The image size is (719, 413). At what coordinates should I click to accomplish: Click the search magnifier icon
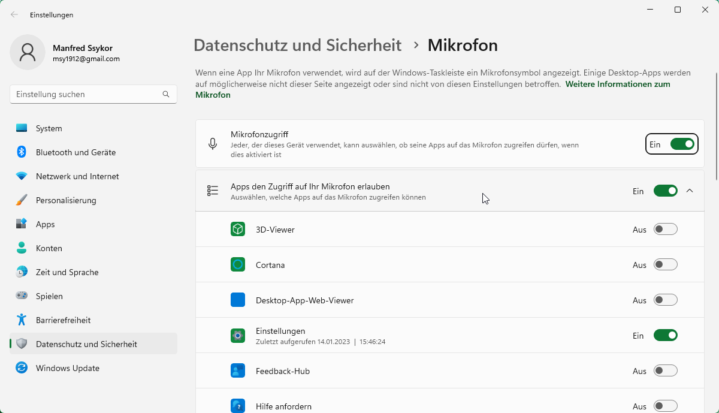coord(166,94)
